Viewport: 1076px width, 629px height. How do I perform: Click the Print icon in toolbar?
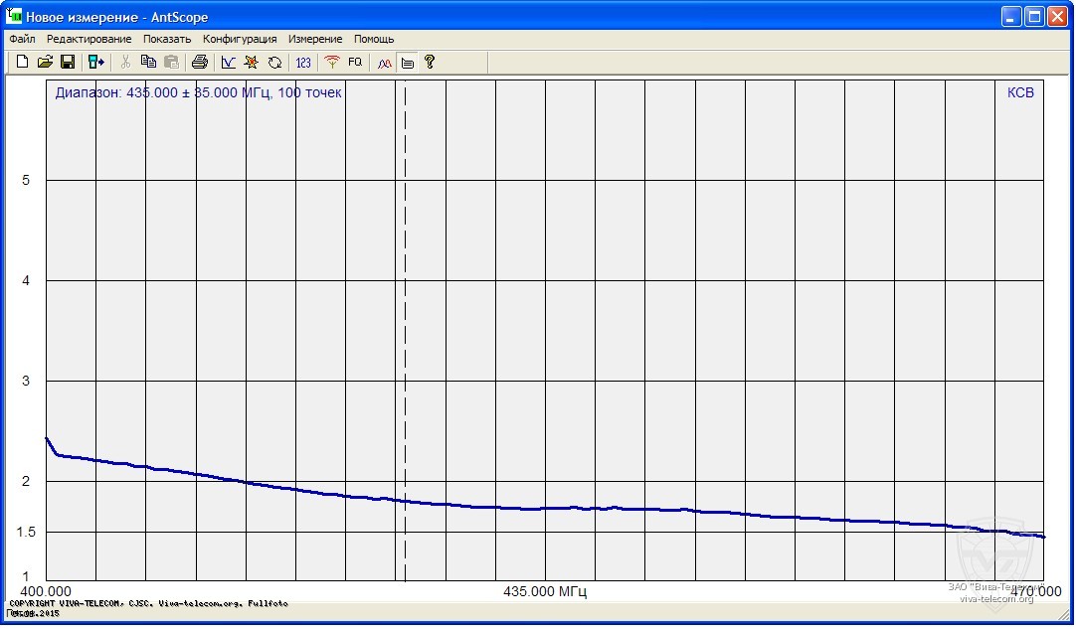point(199,63)
